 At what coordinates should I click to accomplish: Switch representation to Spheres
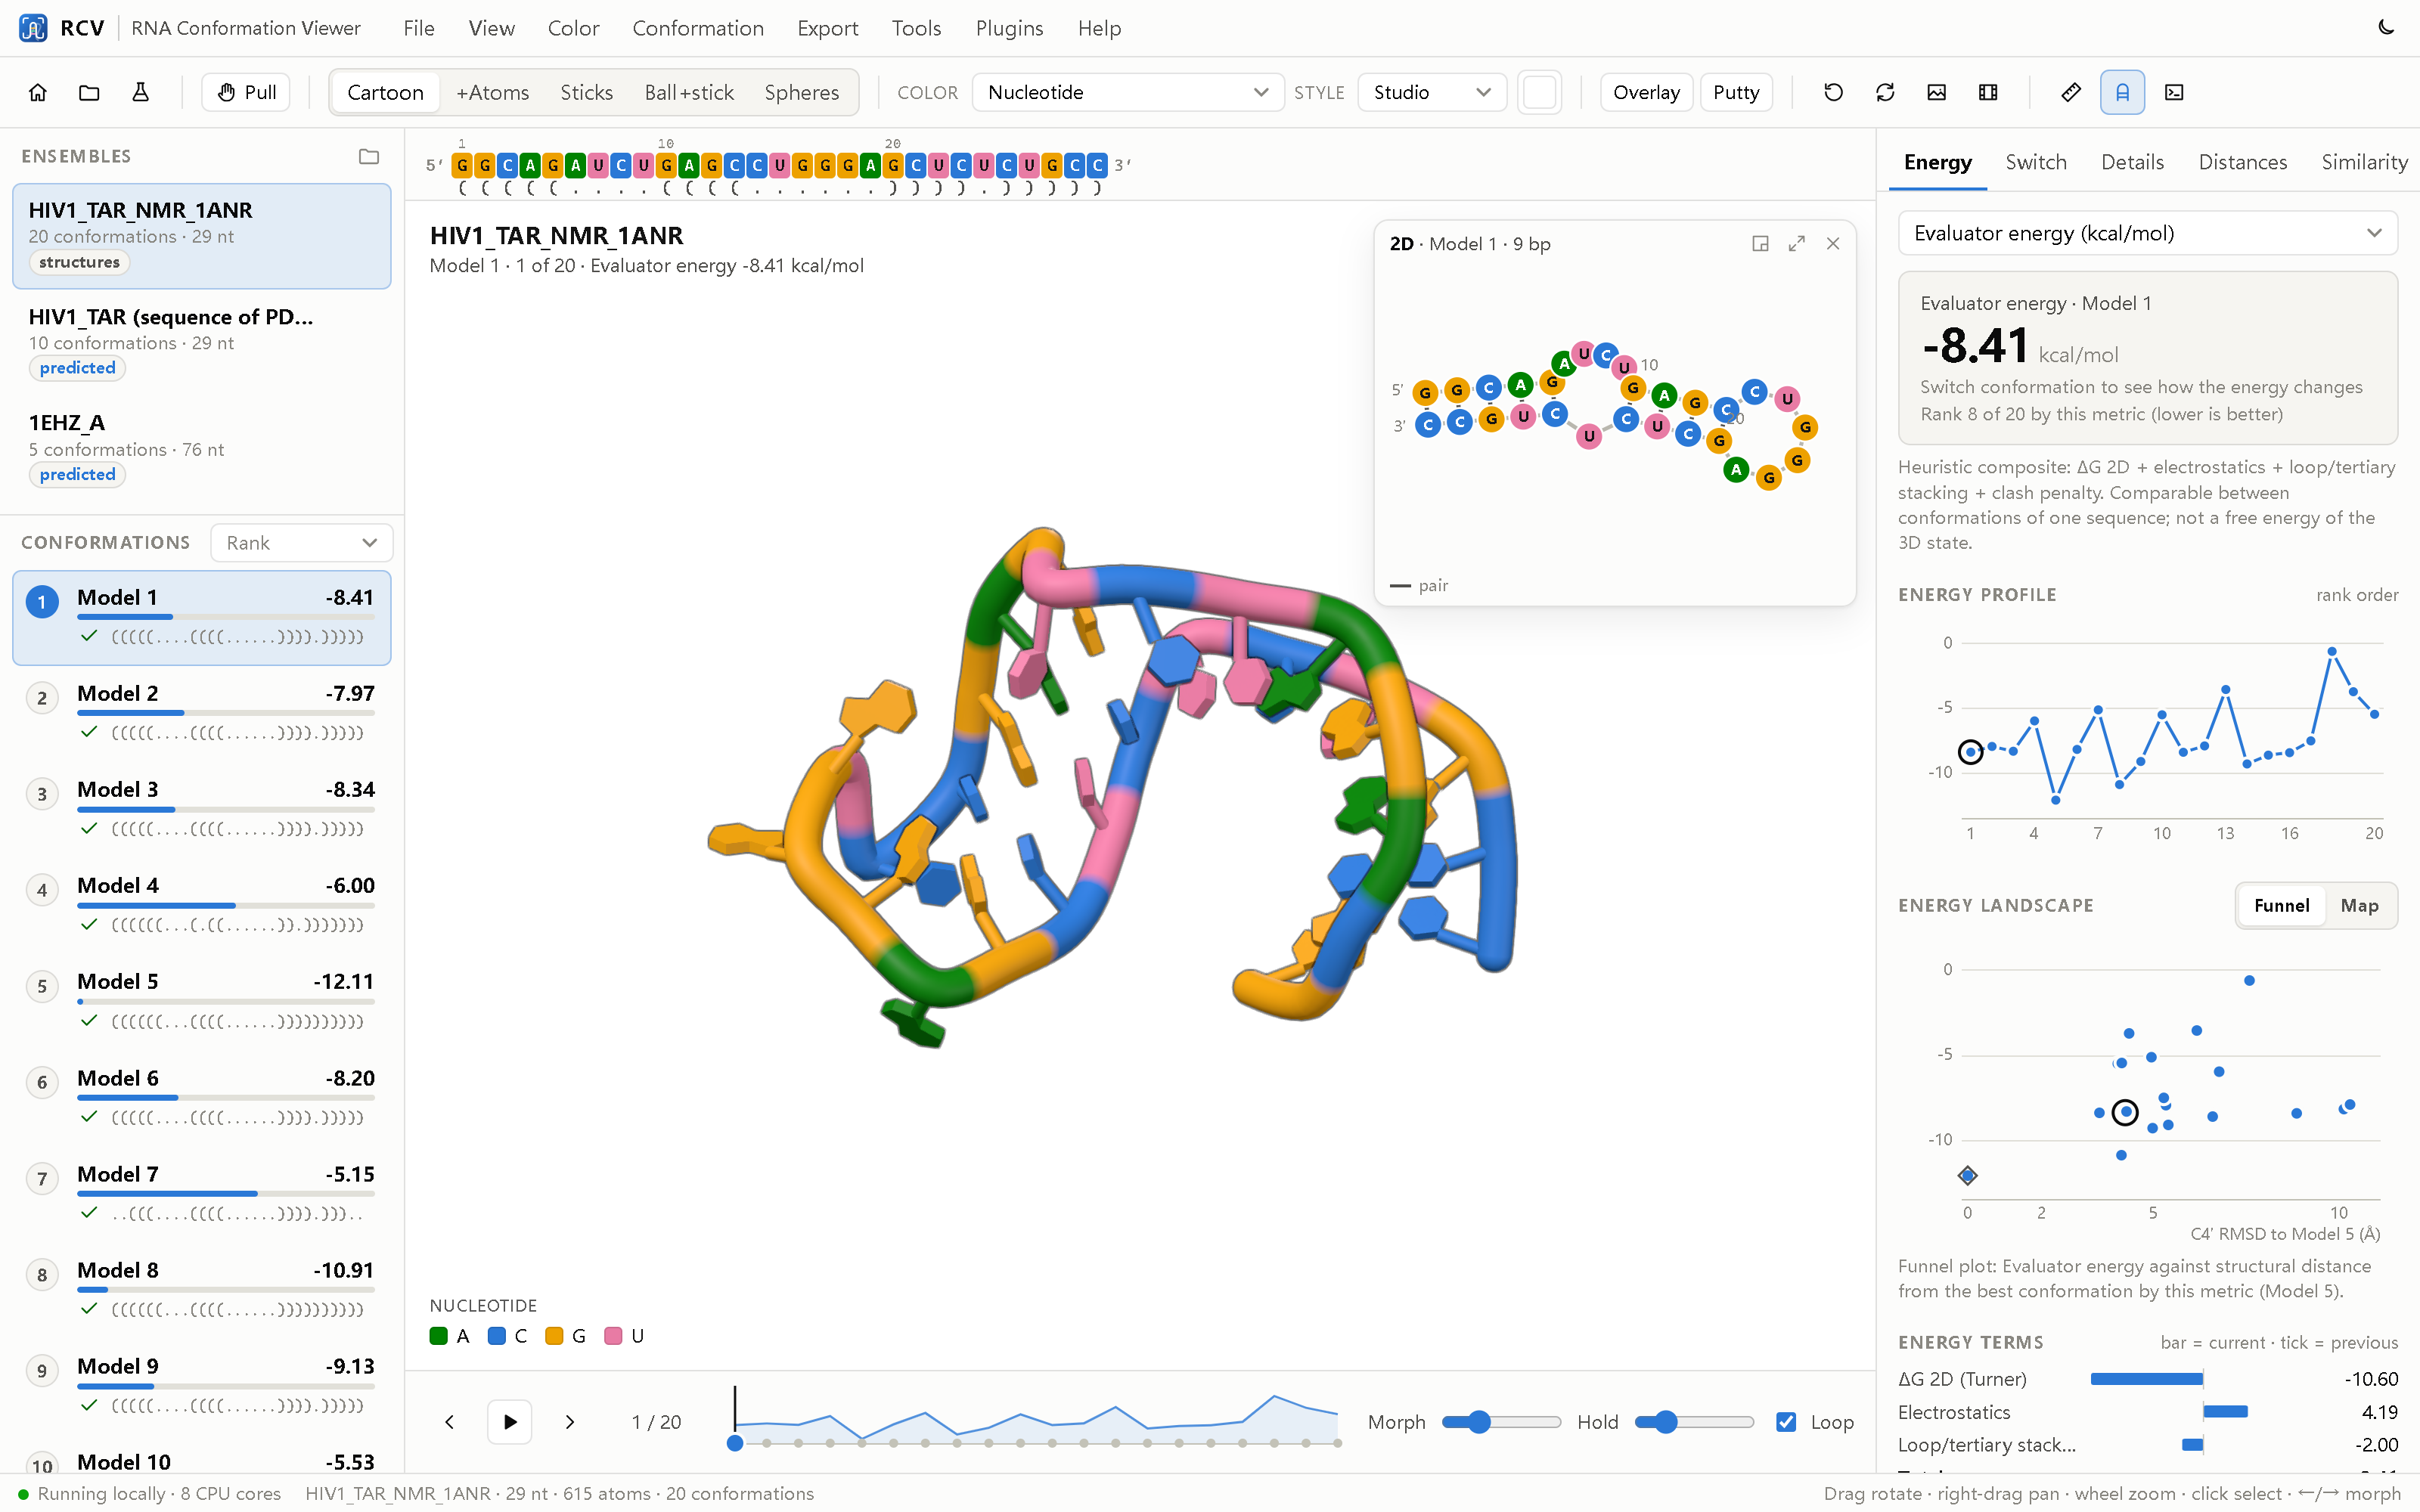pyautogui.click(x=802, y=92)
